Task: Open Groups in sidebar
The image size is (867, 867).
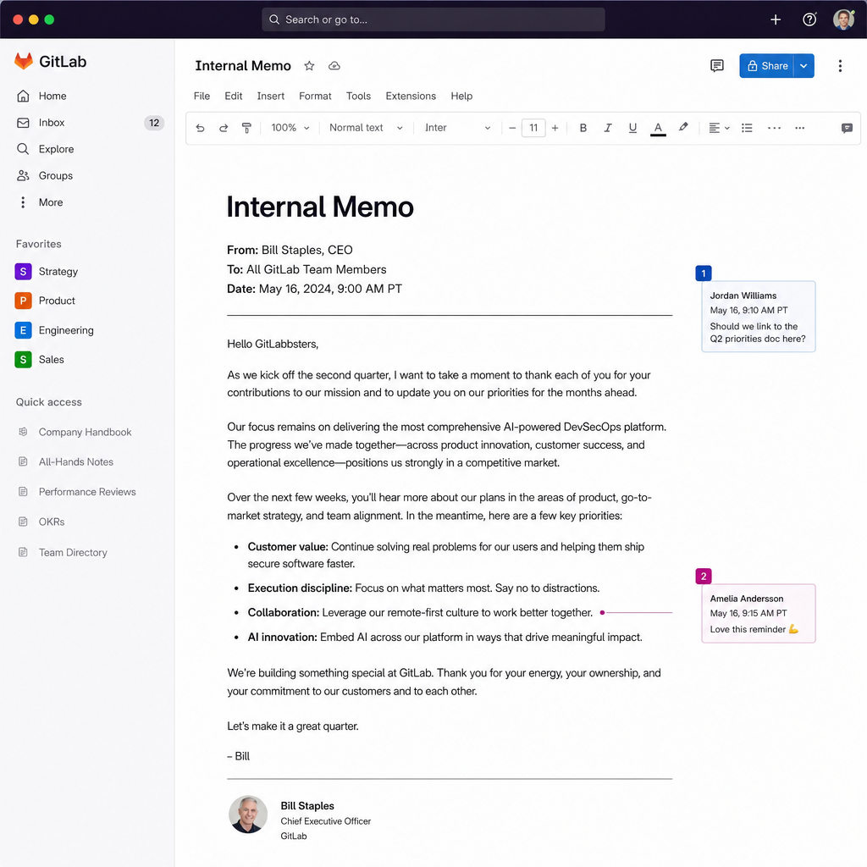Action: (88, 176)
